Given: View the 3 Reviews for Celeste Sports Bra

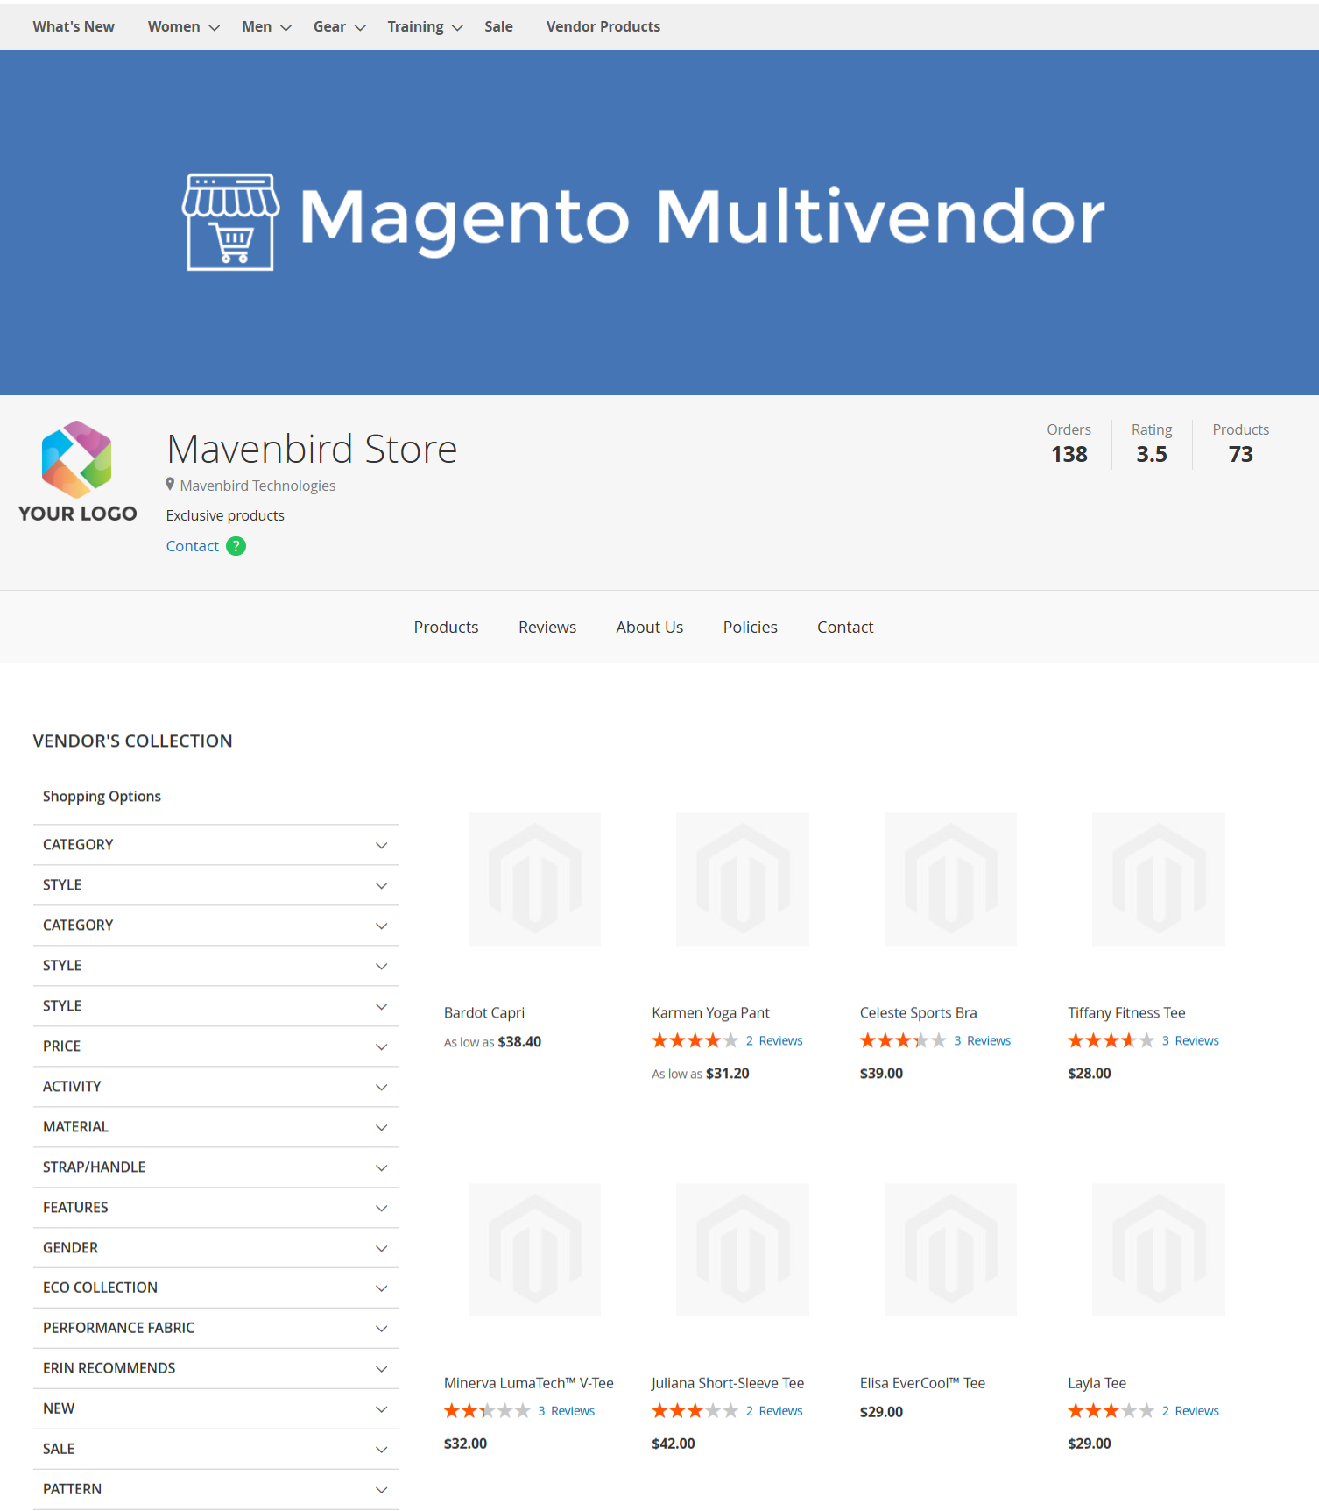Looking at the screenshot, I should (x=982, y=1040).
